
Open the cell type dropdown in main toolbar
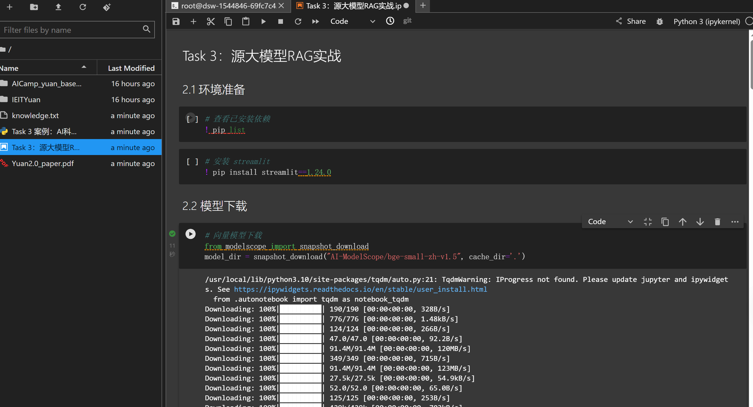pyautogui.click(x=352, y=21)
